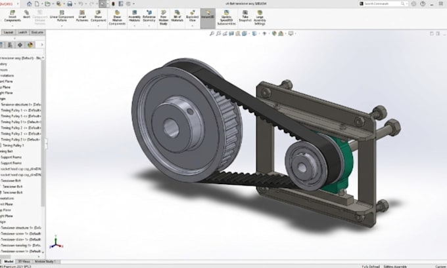Open the dropdown arrow under Exploded View
The image size is (447, 268).
193,26
